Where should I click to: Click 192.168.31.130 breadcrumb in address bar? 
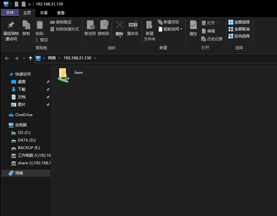coord(77,58)
